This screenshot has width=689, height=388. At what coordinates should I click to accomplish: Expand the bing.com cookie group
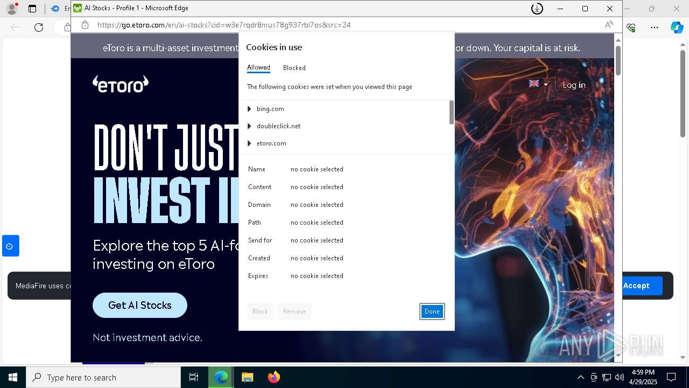(x=249, y=109)
